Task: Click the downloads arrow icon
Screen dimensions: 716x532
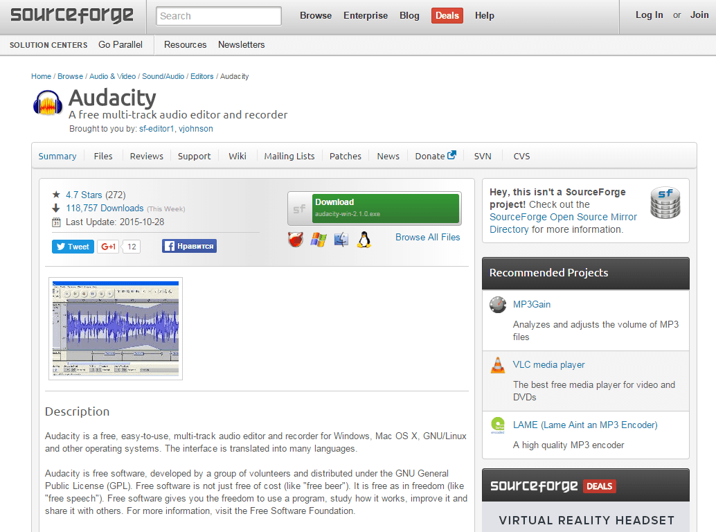Action: coord(56,209)
